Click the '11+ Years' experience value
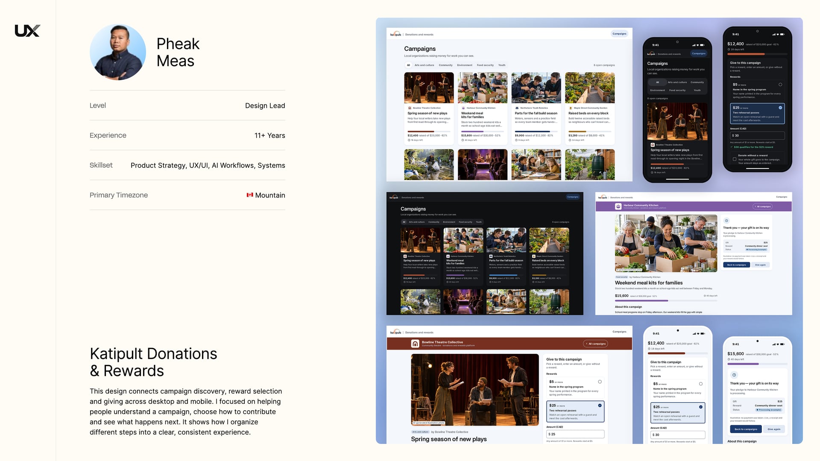The height and width of the screenshot is (461, 820). pyautogui.click(x=269, y=135)
